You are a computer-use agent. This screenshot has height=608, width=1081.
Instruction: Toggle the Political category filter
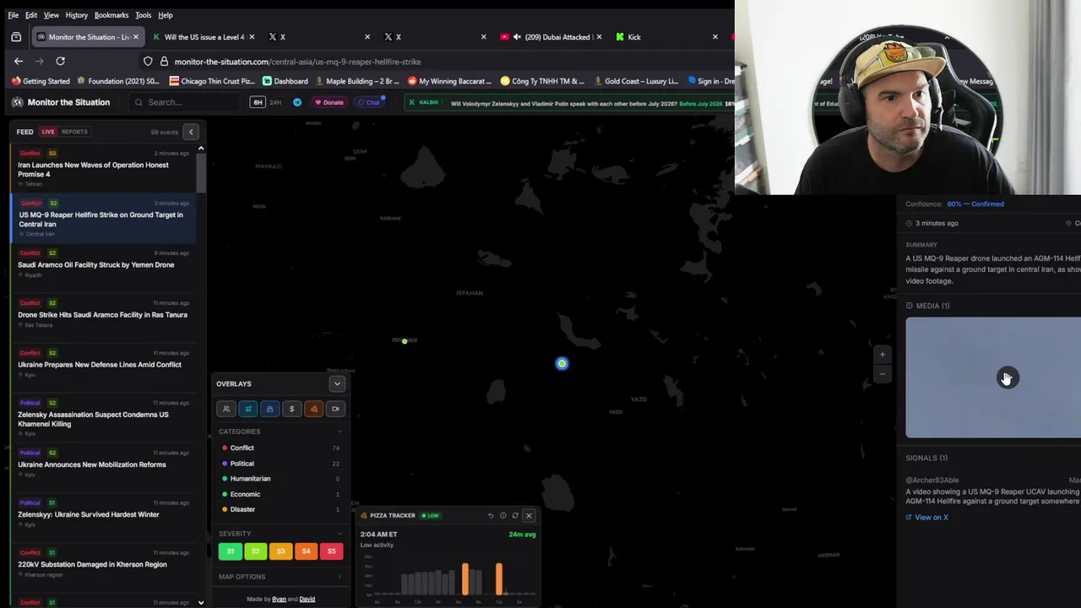(280, 464)
